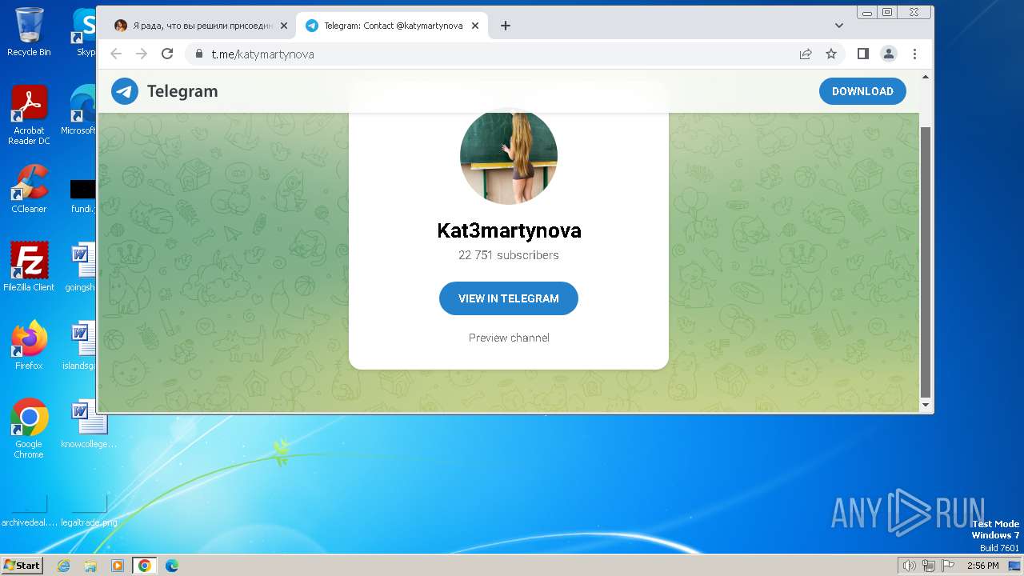The height and width of the screenshot is (576, 1024).
Task: Toggle the browser side panel
Action: point(863,54)
